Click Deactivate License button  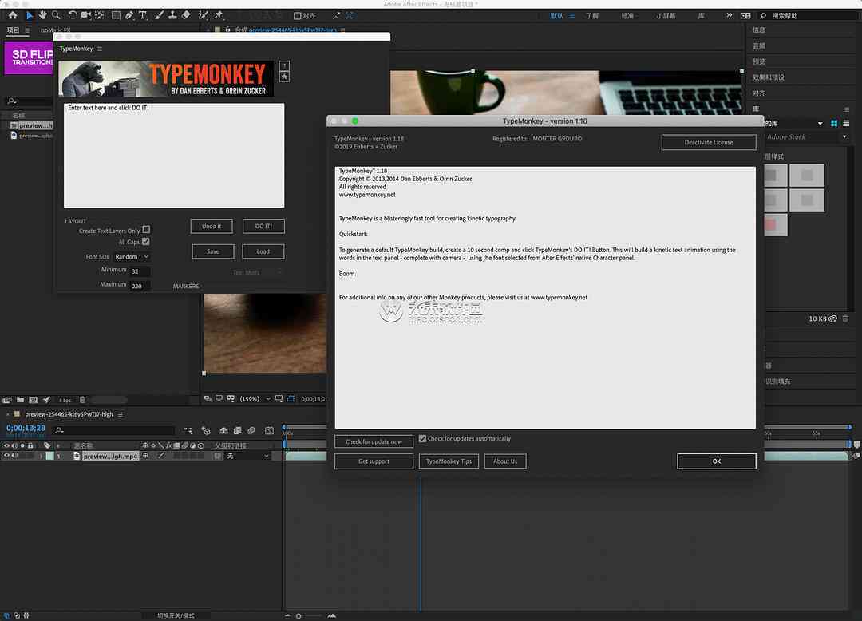(709, 142)
